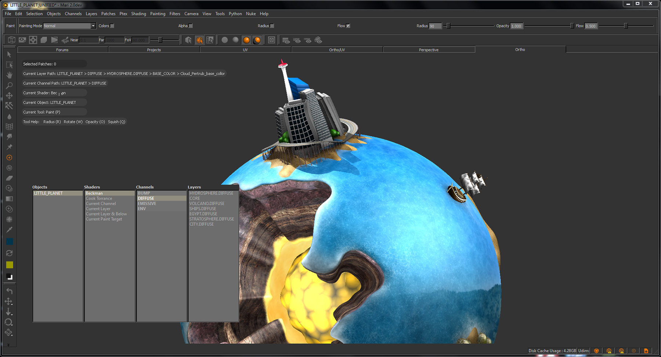This screenshot has width=661, height=357.
Task: Click the dark blue foreground color swatch
Action: pos(10,241)
